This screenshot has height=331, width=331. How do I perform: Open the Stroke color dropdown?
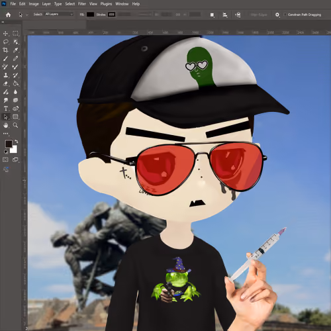(x=112, y=15)
